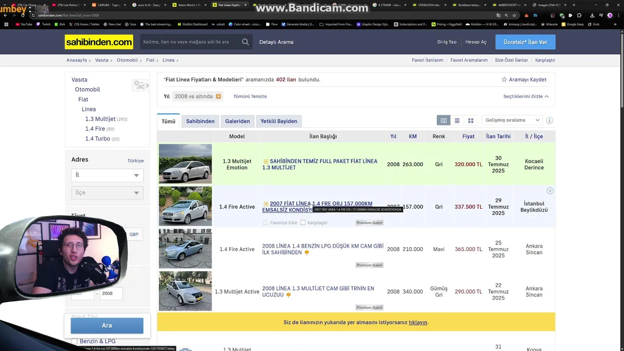Image resolution: width=624 pixels, height=351 pixels.
Task: Go to Otomobil category in sidebar
Action: click(x=87, y=90)
